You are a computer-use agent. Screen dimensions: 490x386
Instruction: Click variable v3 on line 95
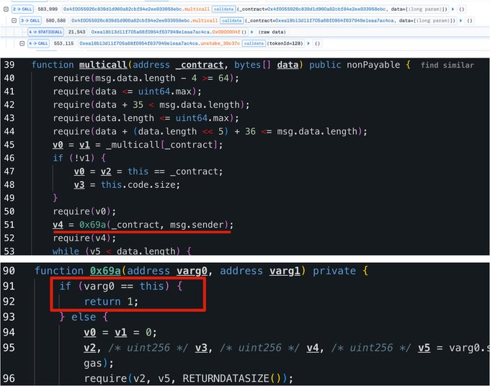click(202, 348)
